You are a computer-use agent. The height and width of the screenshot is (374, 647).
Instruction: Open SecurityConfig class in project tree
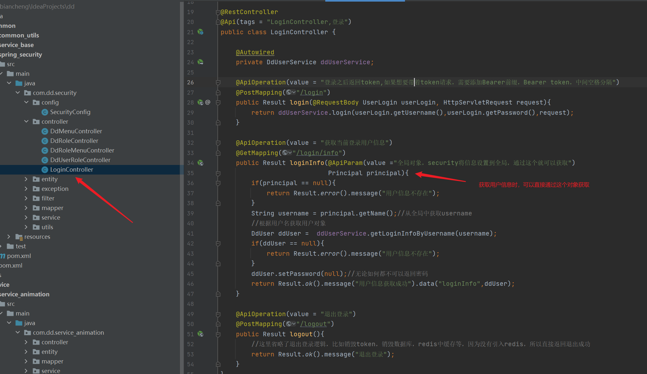(70, 112)
